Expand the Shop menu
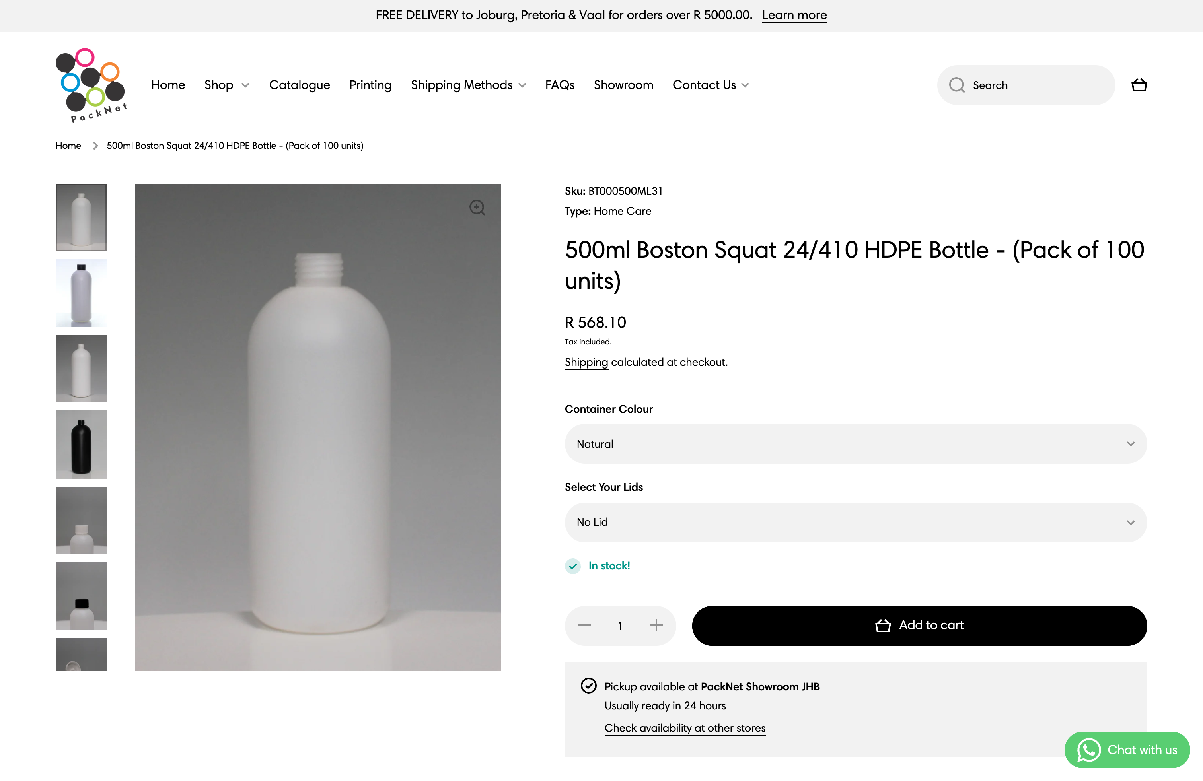 (x=226, y=85)
